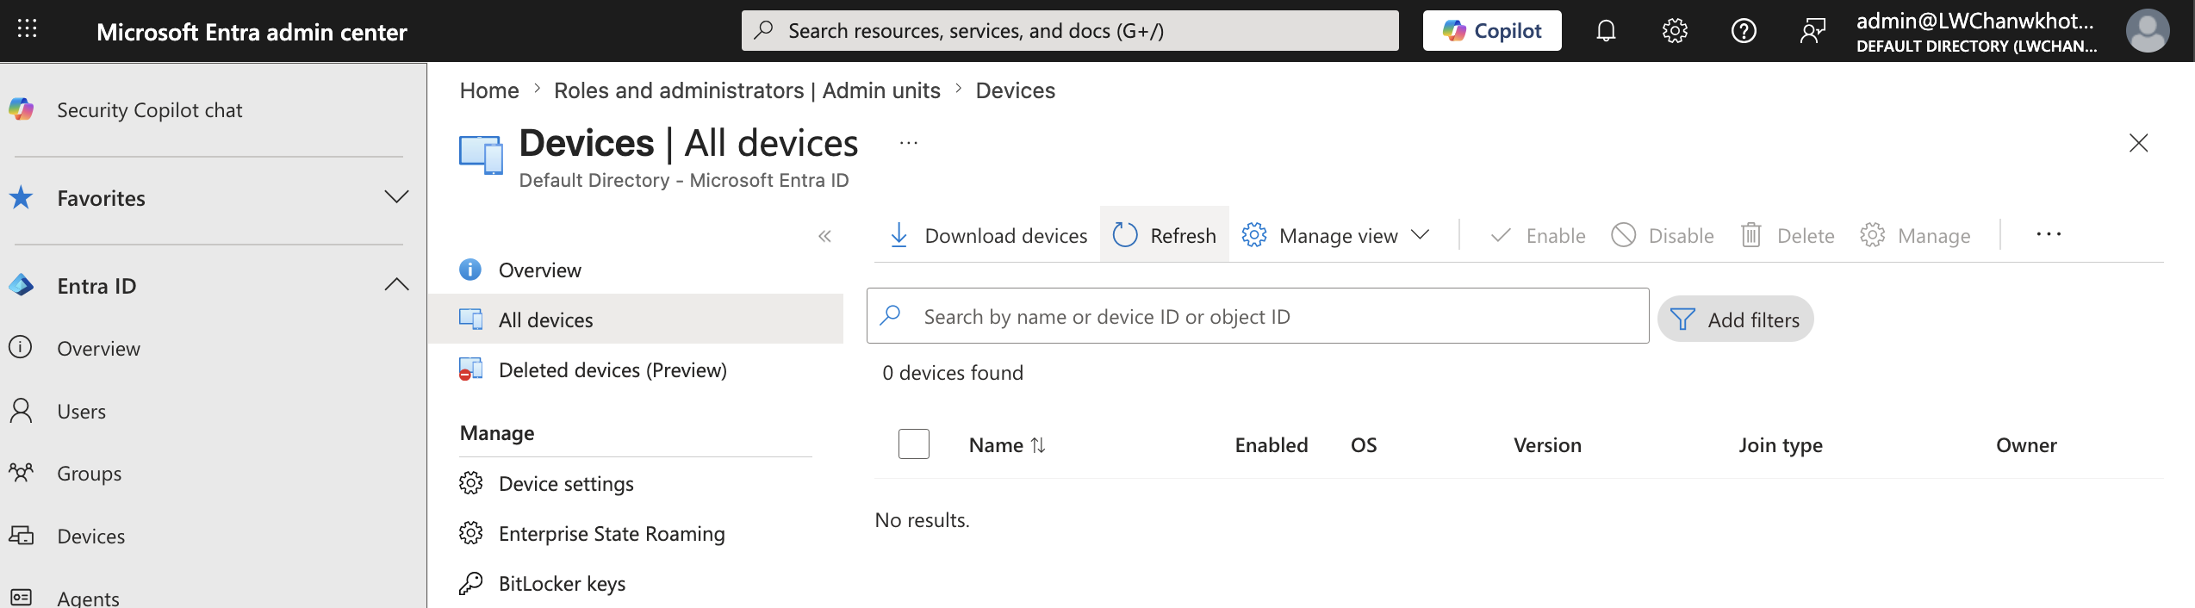Image resolution: width=2195 pixels, height=608 pixels.
Task: Click the blade Overview info icon
Action: tap(470, 270)
